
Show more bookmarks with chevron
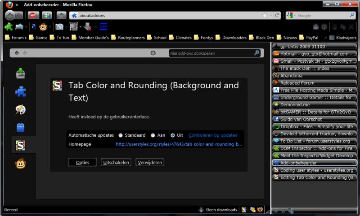tap(325, 38)
